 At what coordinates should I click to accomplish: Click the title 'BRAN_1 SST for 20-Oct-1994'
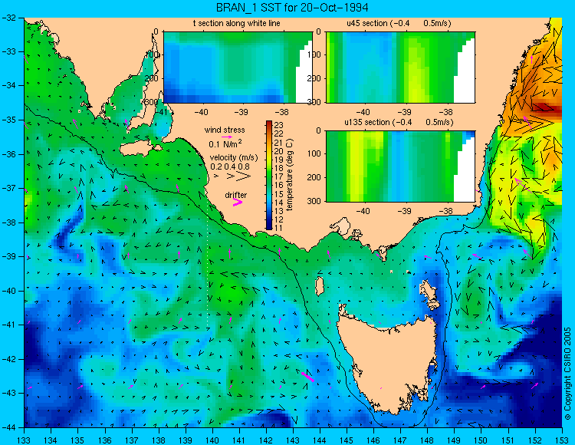[292, 8]
